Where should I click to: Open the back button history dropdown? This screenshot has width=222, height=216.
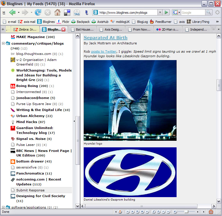point(19,13)
